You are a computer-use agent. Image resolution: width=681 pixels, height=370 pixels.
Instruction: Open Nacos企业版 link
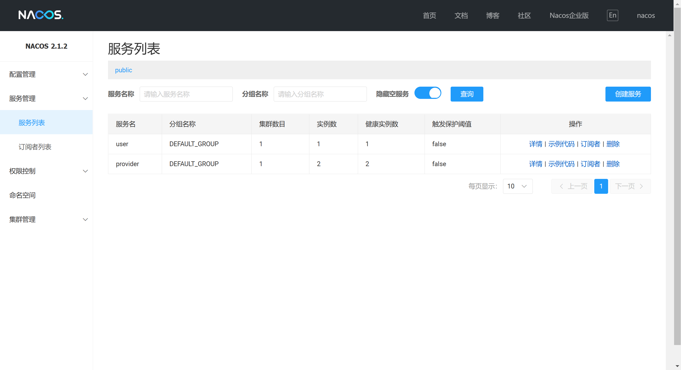tap(569, 15)
